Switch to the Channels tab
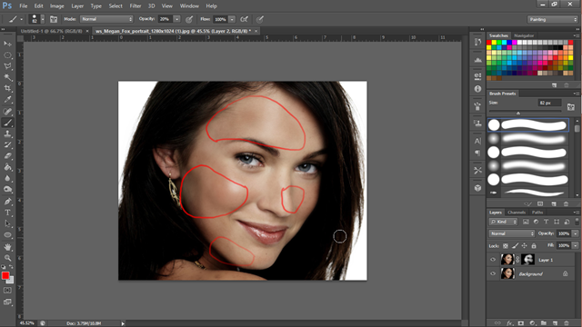Viewport: 582px width, 327px height. click(517, 213)
